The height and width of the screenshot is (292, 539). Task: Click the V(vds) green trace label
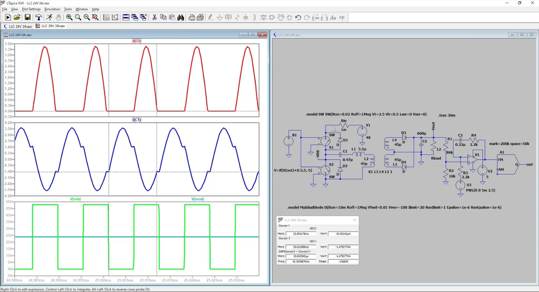[75, 199]
